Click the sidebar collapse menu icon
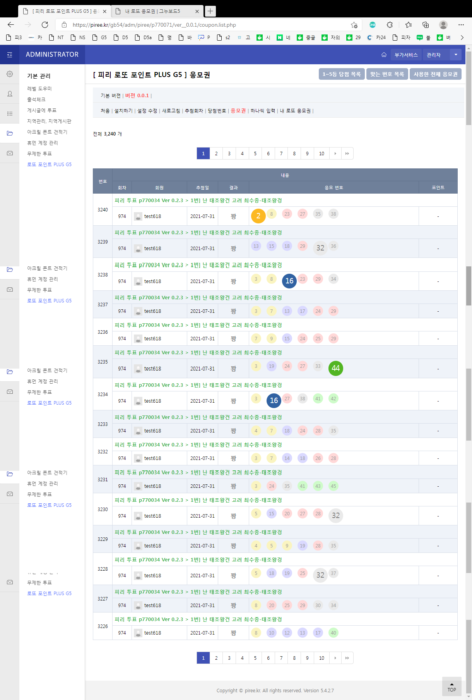Screen dimensions: 472x700 (x=10, y=55)
